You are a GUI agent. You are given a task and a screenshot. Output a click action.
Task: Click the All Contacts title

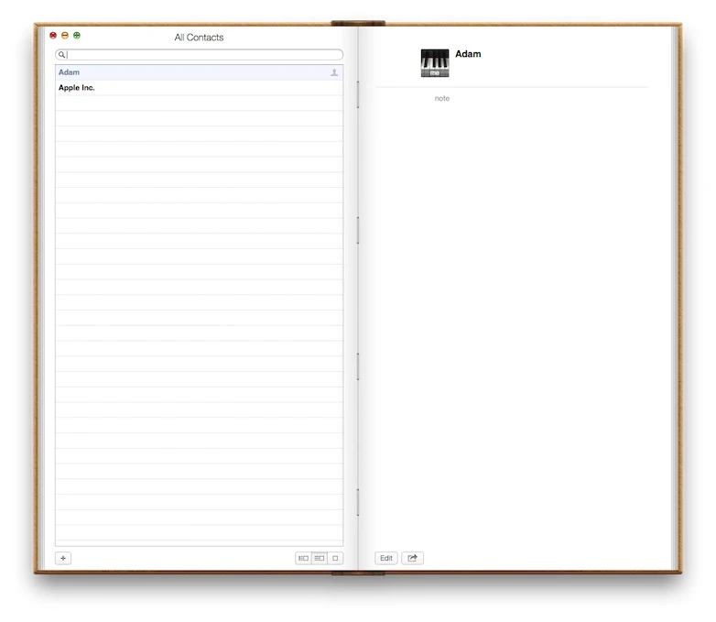tap(199, 38)
